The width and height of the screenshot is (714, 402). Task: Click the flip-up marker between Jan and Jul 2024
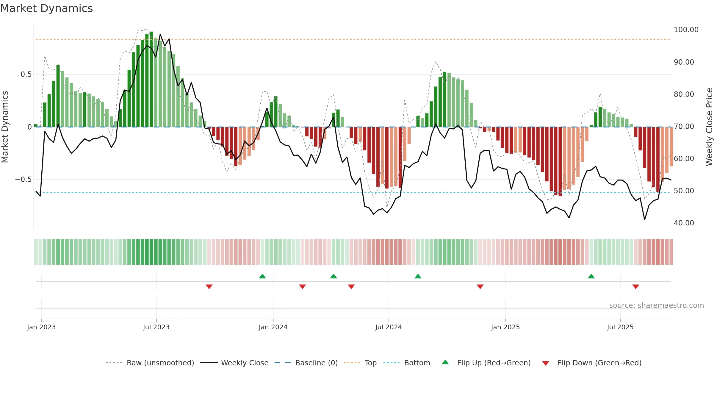point(333,276)
